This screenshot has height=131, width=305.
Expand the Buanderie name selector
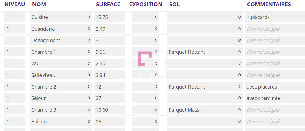[x=61, y=29]
